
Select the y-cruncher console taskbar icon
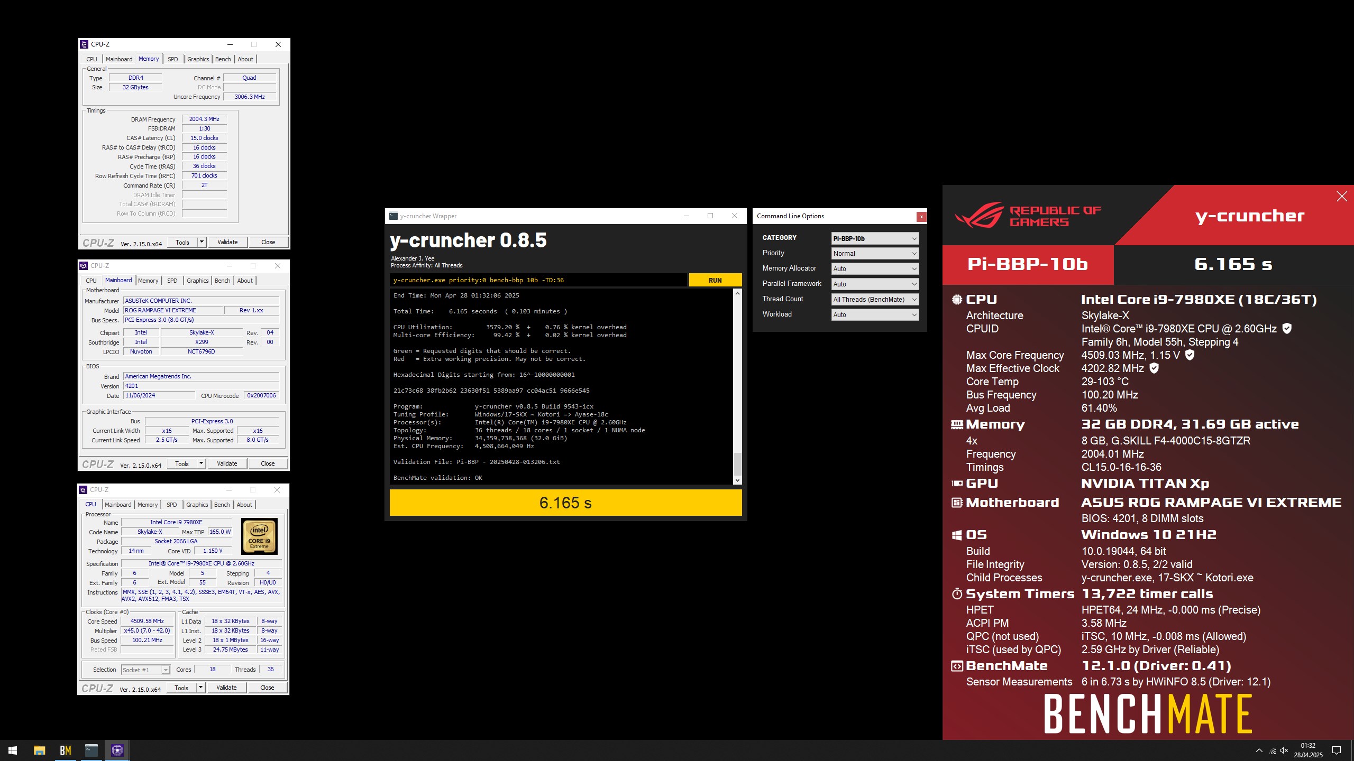coord(92,750)
